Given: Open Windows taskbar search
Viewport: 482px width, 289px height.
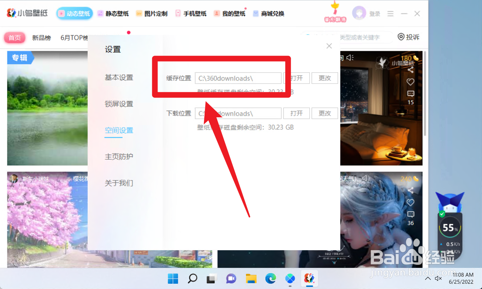Looking at the screenshot, I should coord(192,279).
